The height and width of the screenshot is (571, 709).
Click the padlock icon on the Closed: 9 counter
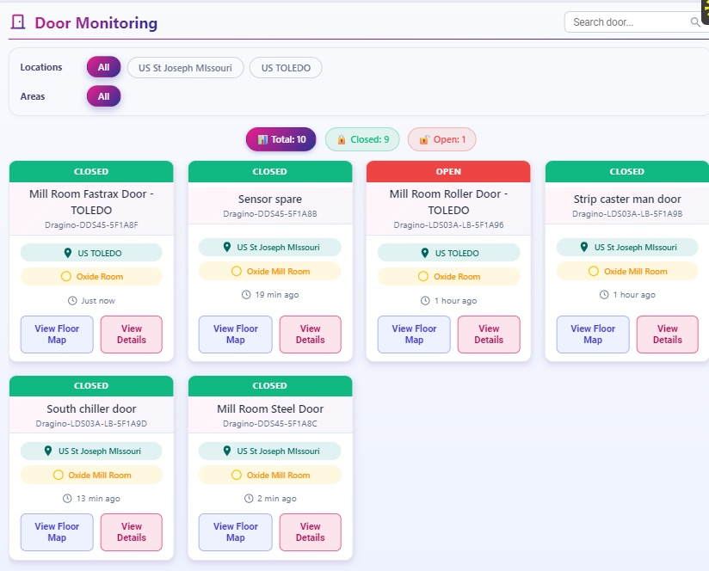pos(342,139)
